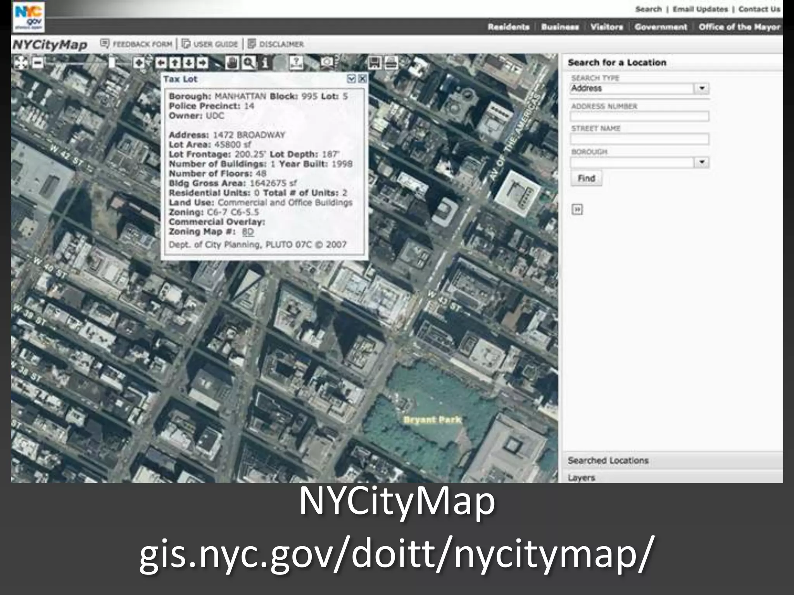Screen dimensions: 794x595
Task: Expand the Layers section
Action: [x=672, y=477]
